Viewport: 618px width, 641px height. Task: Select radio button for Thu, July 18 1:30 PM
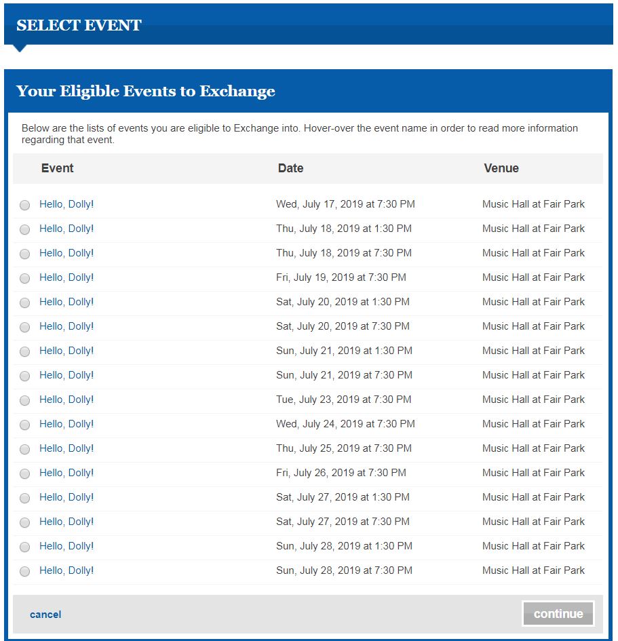25,229
